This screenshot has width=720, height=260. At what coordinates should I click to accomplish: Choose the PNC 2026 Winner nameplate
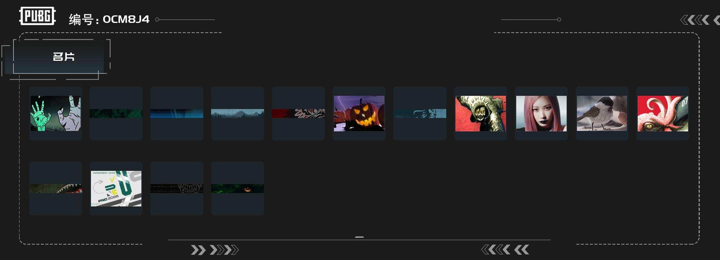(116, 188)
